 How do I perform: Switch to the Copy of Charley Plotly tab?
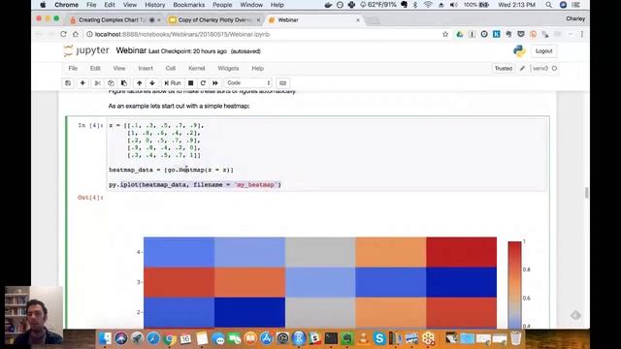point(214,19)
